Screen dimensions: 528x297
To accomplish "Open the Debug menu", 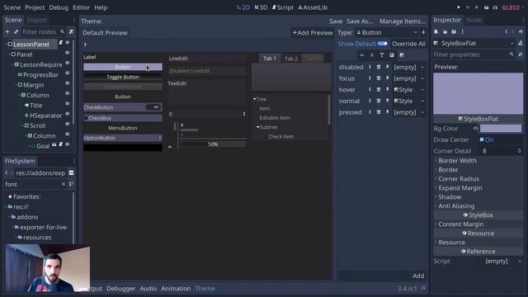I will 59,7.
